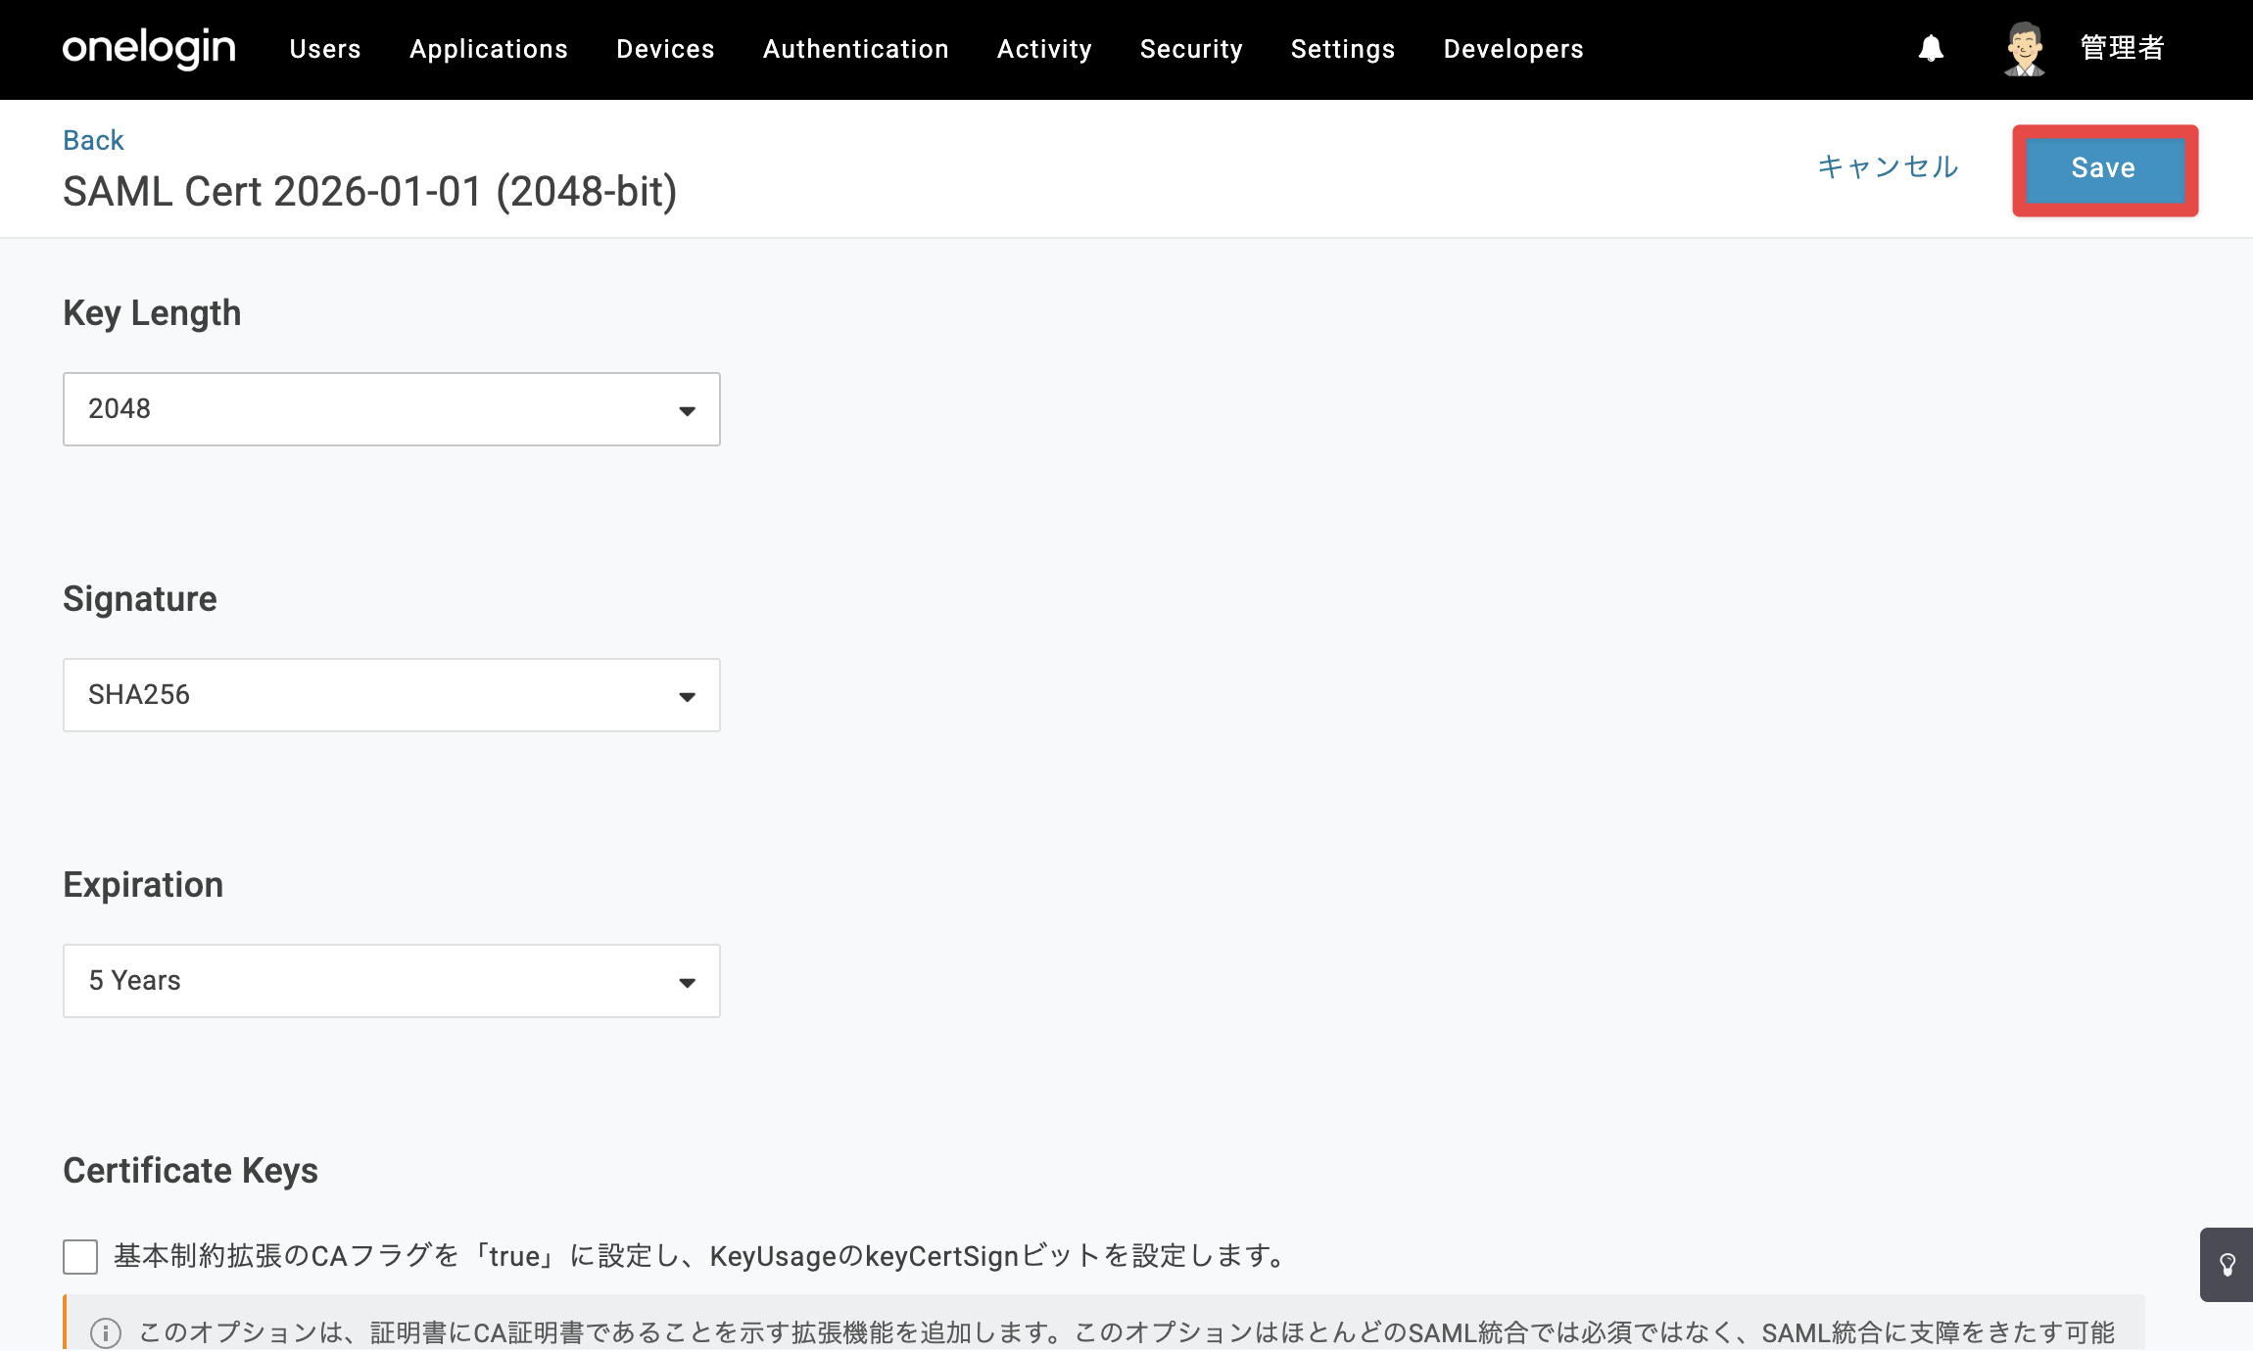Click the Expiration heading
2253x1351 pixels.
point(143,885)
